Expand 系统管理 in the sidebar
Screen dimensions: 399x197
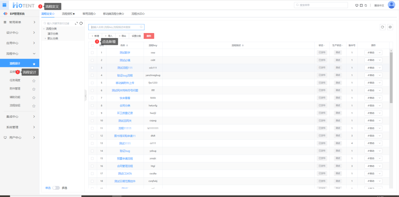point(19,127)
